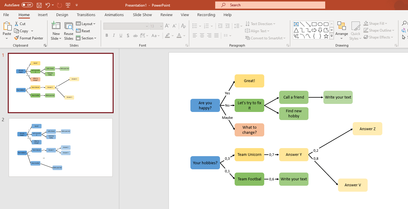Click the Reuse Slides button
The width and height of the screenshot is (408, 209).
point(69,31)
